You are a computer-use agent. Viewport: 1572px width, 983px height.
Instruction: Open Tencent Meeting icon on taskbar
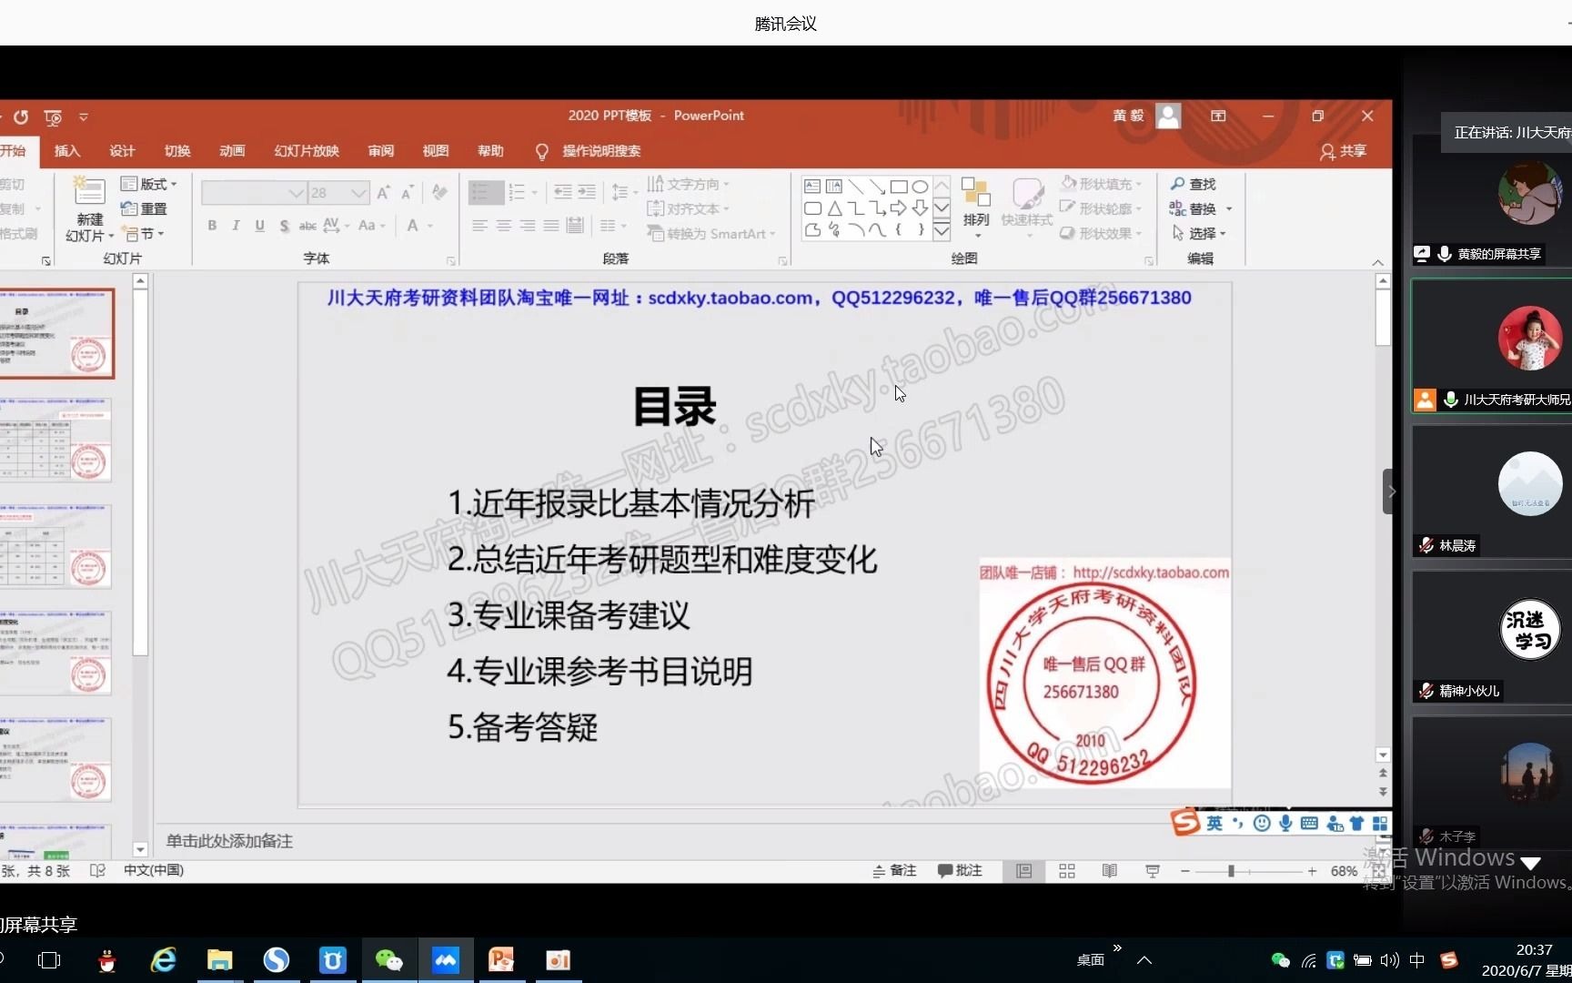tap(446, 960)
